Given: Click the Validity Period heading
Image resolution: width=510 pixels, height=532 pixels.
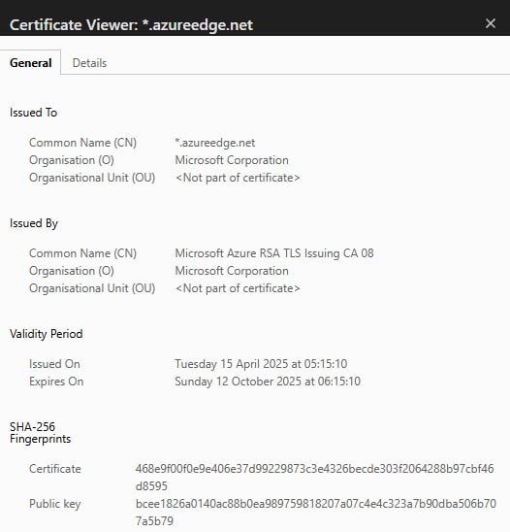Looking at the screenshot, I should pos(47,334).
